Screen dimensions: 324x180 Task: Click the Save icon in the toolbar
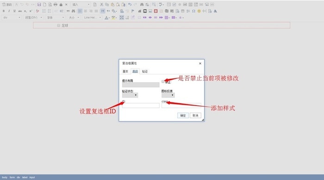pos(39,4)
